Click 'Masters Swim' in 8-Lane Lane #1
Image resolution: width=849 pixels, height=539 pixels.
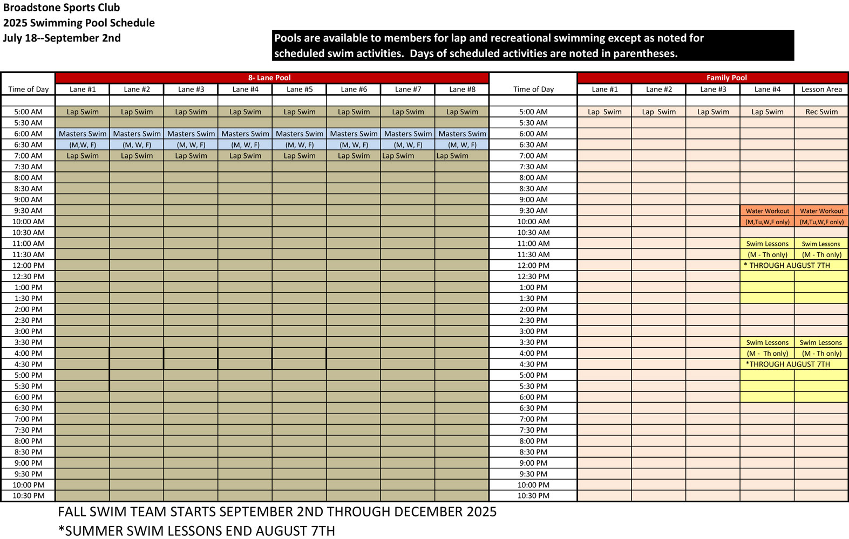(x=83, y=134)
